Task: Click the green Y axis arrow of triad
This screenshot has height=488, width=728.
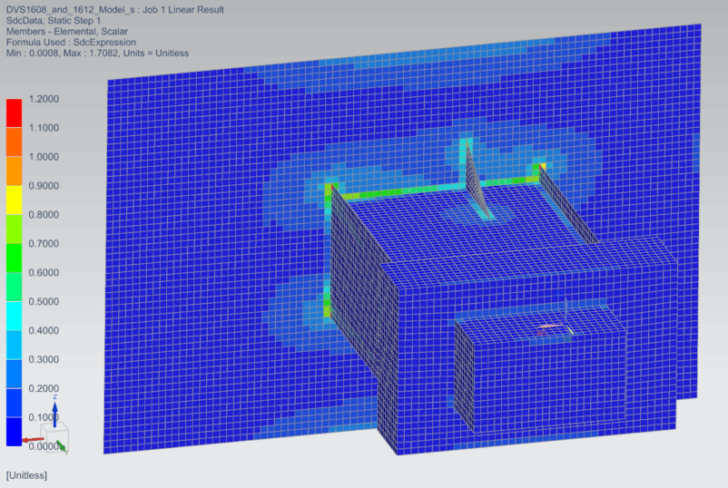Action: pyautogui.click(x=62, y=446)
